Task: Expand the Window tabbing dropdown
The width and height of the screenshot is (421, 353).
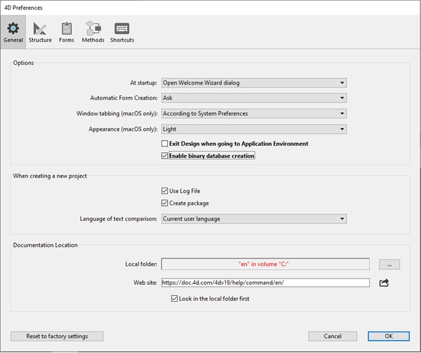Action: pos(253,113)
